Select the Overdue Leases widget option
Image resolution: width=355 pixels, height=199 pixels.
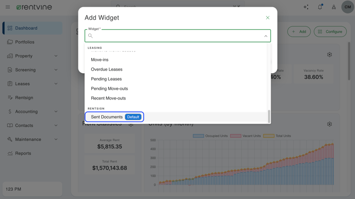click(176, 70)
